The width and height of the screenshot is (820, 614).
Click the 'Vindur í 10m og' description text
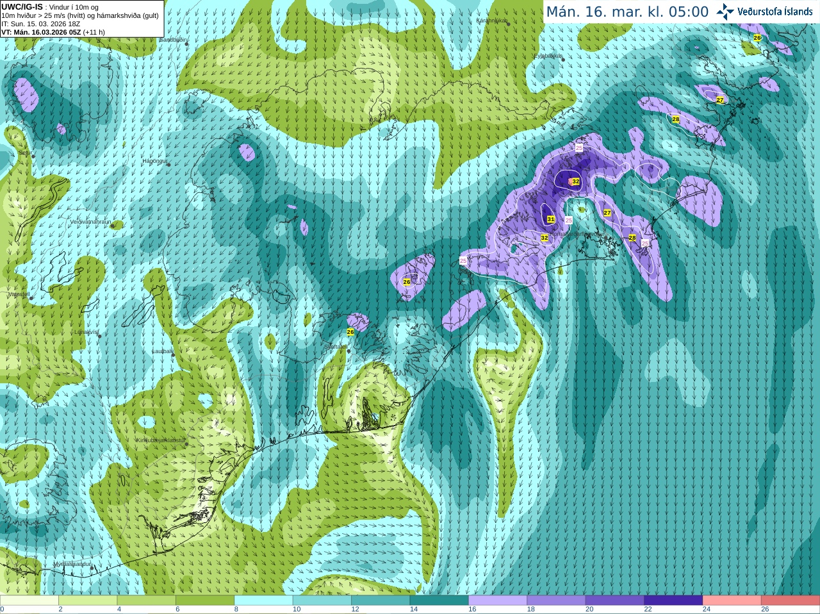click(x=74, y=7)
